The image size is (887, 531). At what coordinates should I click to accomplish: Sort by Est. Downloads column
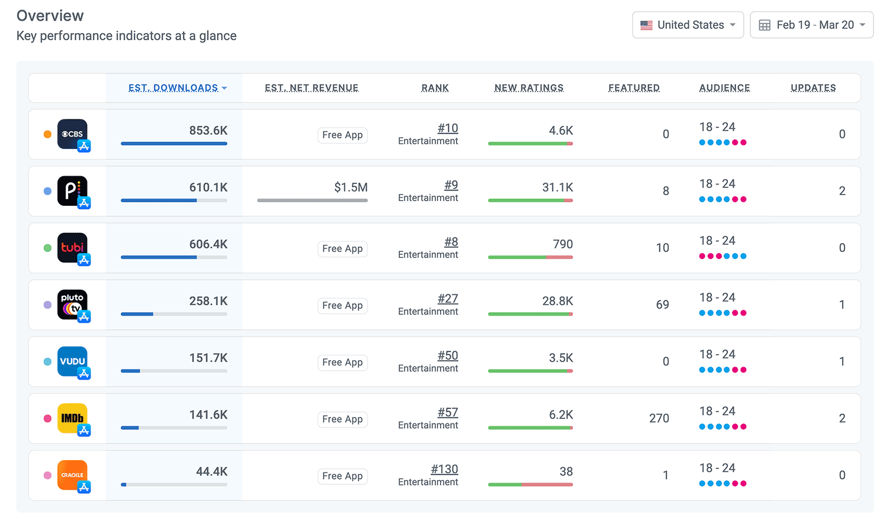click(177, 88)
